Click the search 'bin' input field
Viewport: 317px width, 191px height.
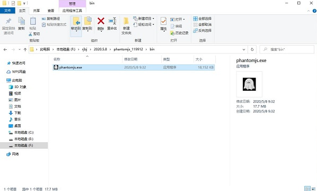pyautogui.click(x=287, y=49)
